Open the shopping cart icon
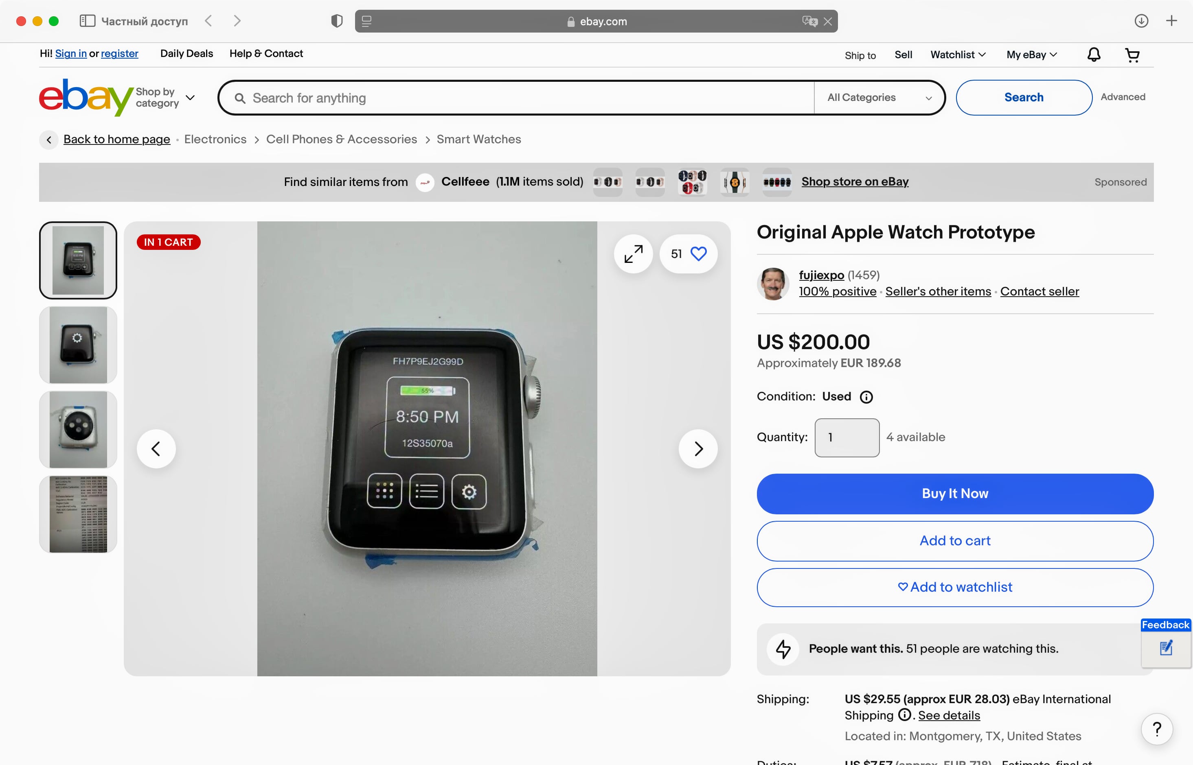1193x765 pixels. (x=1132, y=55)
